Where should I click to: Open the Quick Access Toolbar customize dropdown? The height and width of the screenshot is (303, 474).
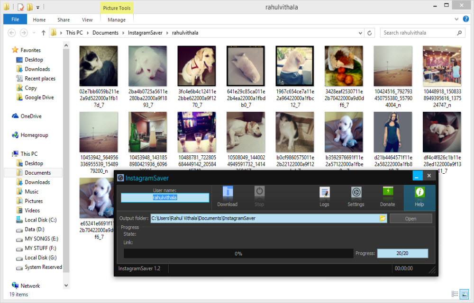coord(38,7)
